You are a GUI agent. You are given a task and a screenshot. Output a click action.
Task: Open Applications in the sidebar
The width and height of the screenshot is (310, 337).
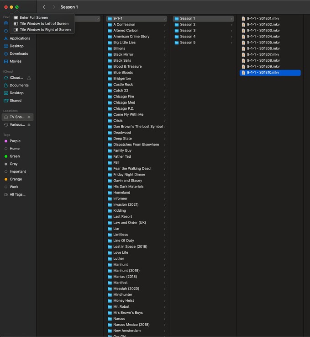click(17, 38)
